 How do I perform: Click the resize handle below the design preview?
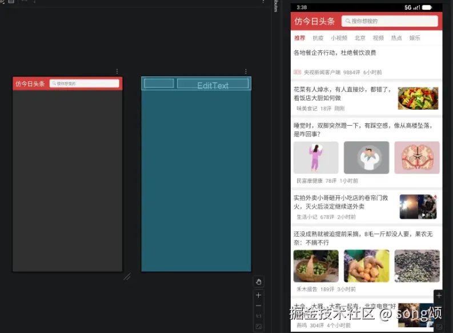[127, 276]
